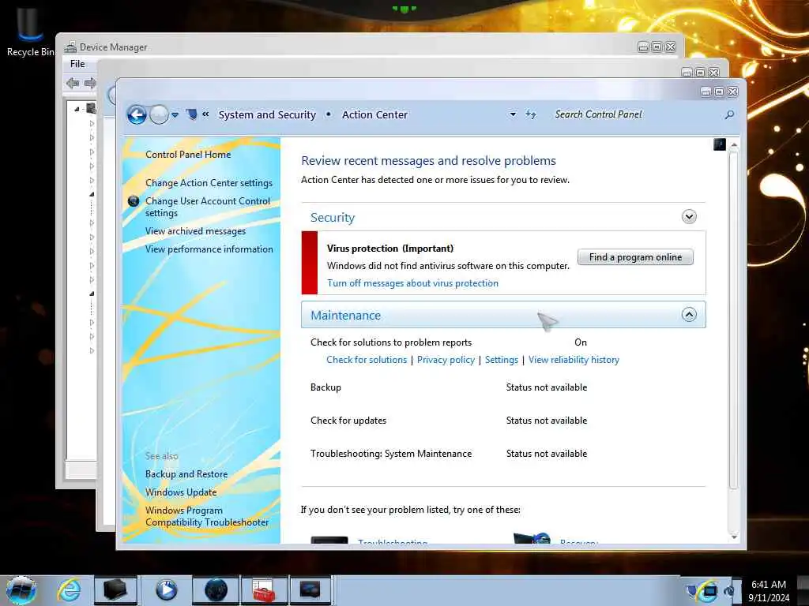Open the help icon above scrollbar

pos(720,144)
